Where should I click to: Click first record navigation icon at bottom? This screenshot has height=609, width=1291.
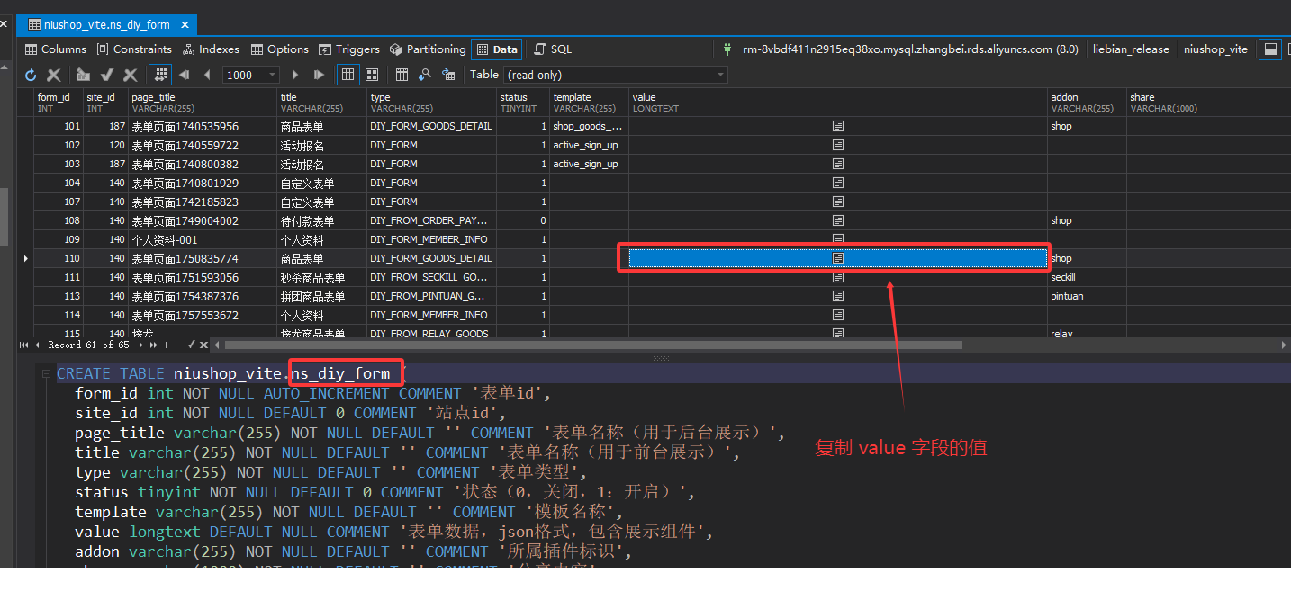(23, 345)
